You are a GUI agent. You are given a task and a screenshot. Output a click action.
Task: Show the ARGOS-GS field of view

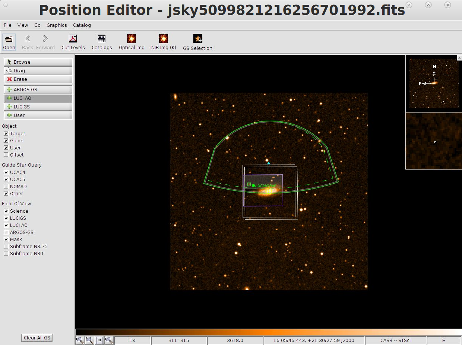pyautogui.click(x=6, y=232)
